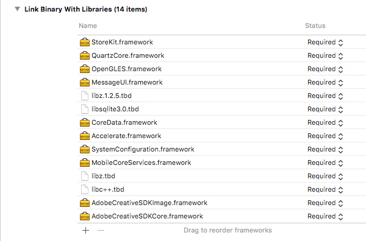Select the SystemConfiguration.framework name
366x241 pixels.
(x=143, y=149)
